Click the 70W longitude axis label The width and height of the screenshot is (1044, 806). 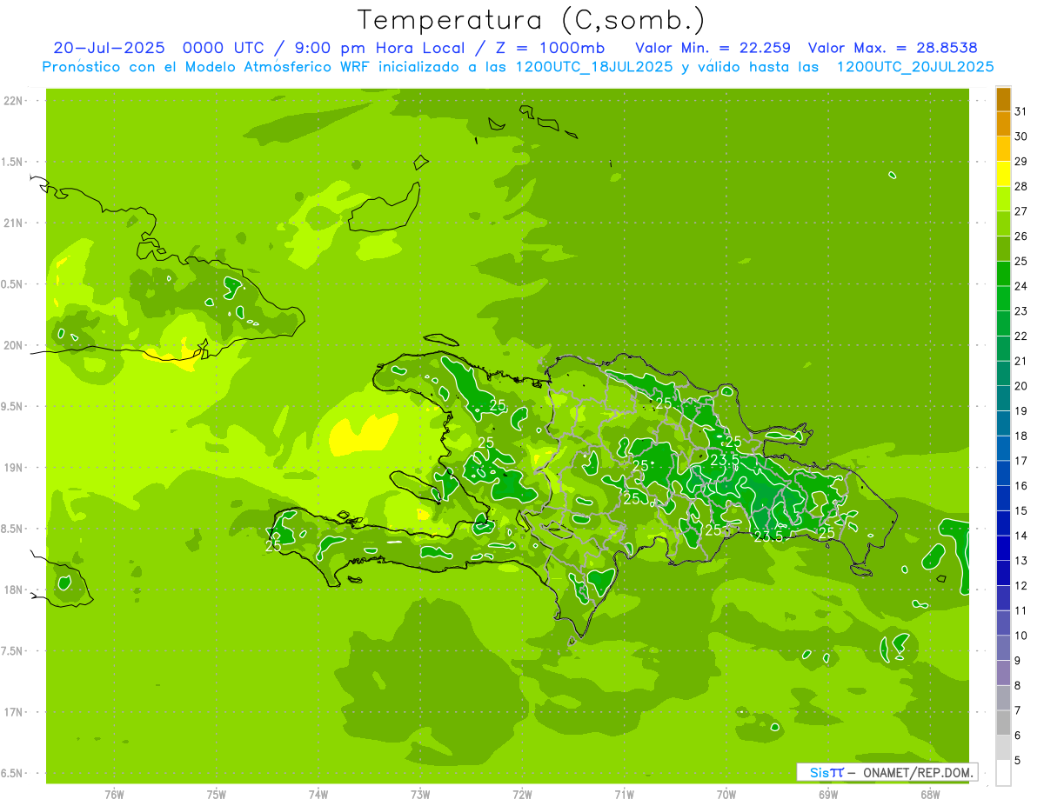726,795
